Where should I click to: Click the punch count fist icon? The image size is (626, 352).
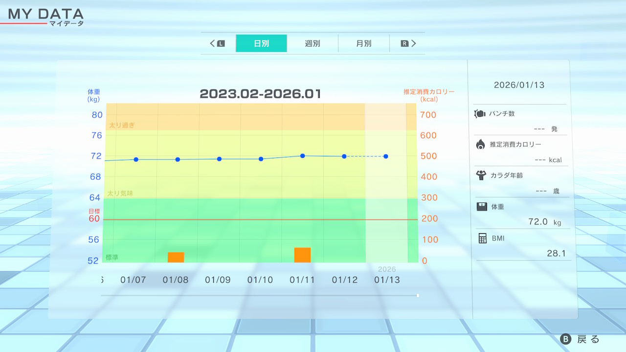(x=480, y=114)
